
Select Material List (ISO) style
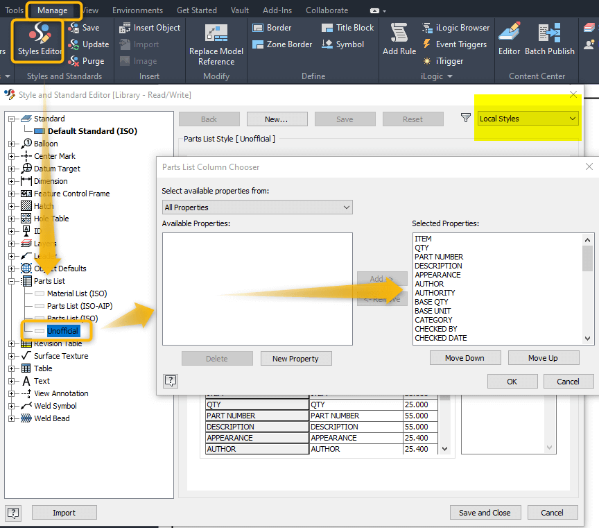tap(77, 293)
